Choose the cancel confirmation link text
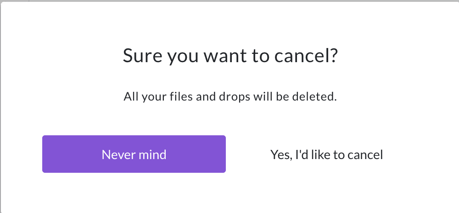The image size is (459, 213). (326, 154)
